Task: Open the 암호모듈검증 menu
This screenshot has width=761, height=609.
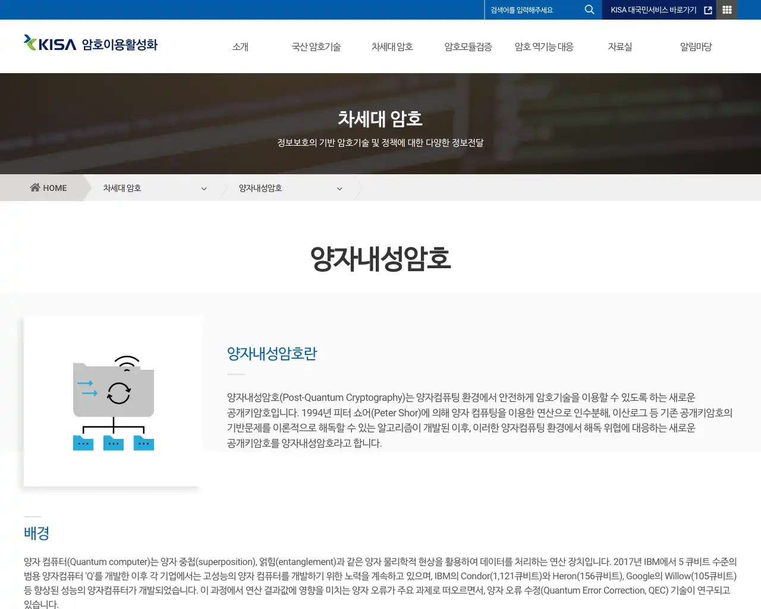Action: tap(468, 46)
